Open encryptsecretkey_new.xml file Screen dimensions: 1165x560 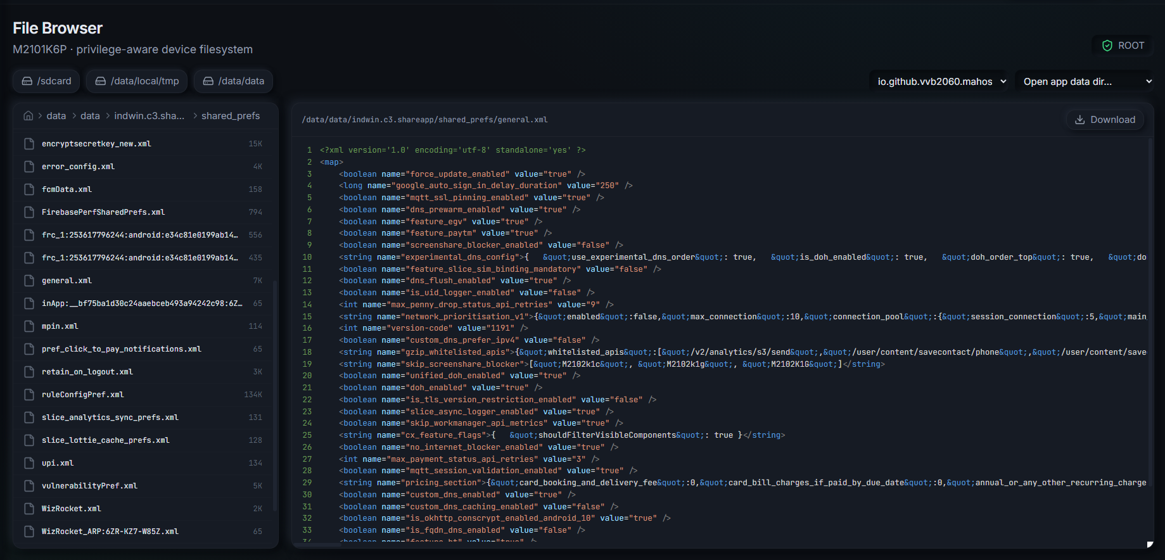(144, 144)
